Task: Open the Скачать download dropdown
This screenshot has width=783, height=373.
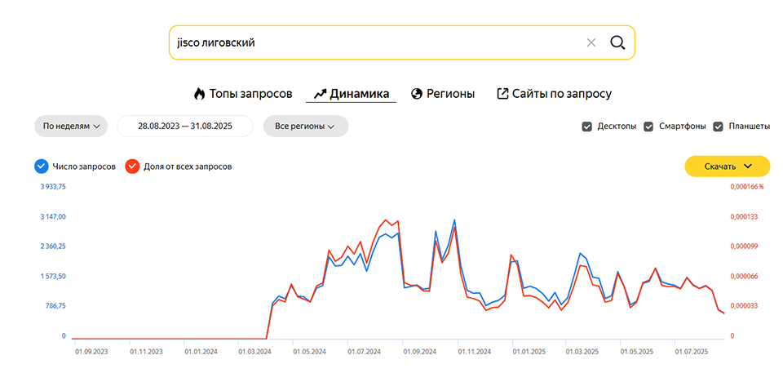Action: click(727, 166)
